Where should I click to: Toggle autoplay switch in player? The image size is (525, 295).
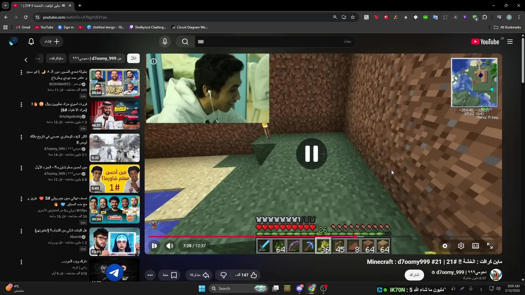pos(445,246)
